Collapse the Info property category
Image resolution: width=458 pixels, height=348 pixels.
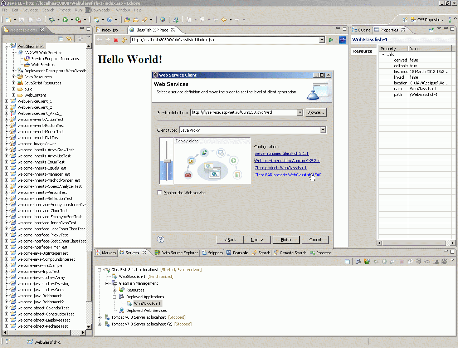click(383, 55)
